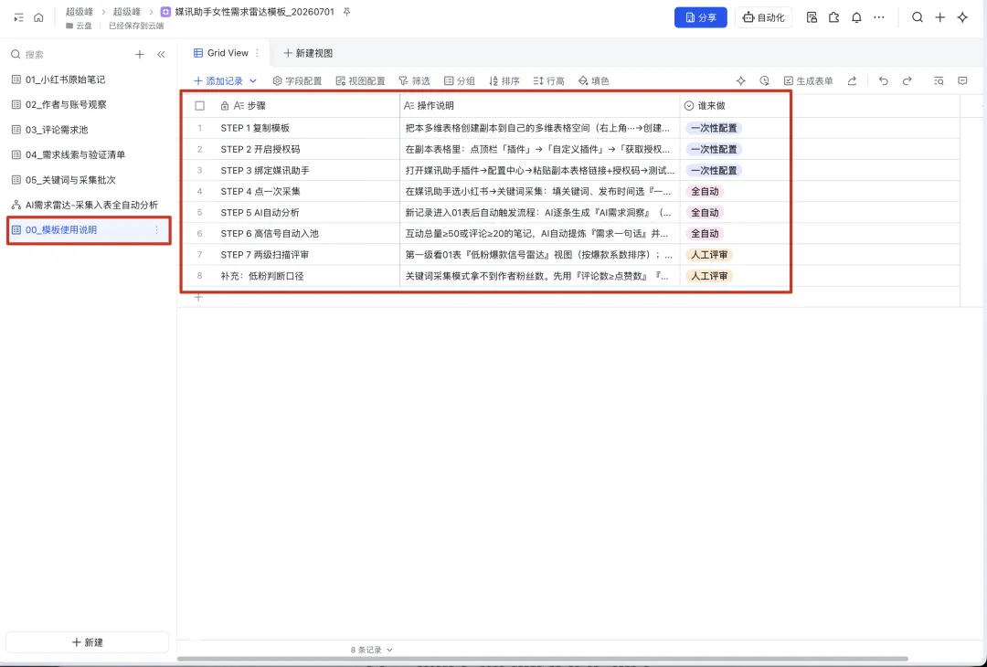The height and width of the screenshot is (667, 987).
Task: Adjust 行高 row height
Action: 549,80
